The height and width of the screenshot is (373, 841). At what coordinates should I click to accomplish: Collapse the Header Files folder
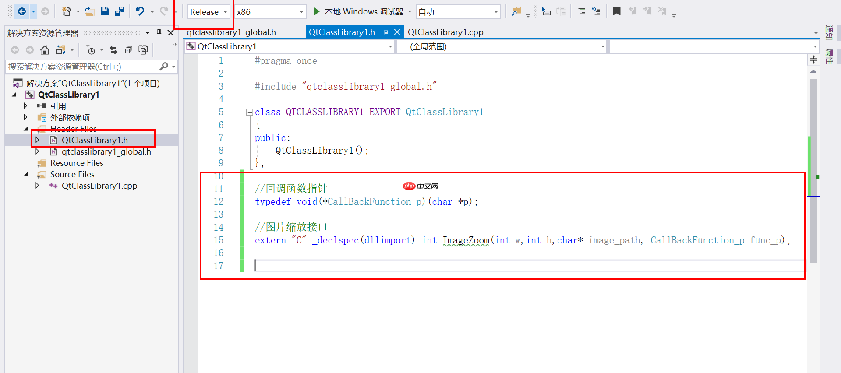tap(26, 129)
